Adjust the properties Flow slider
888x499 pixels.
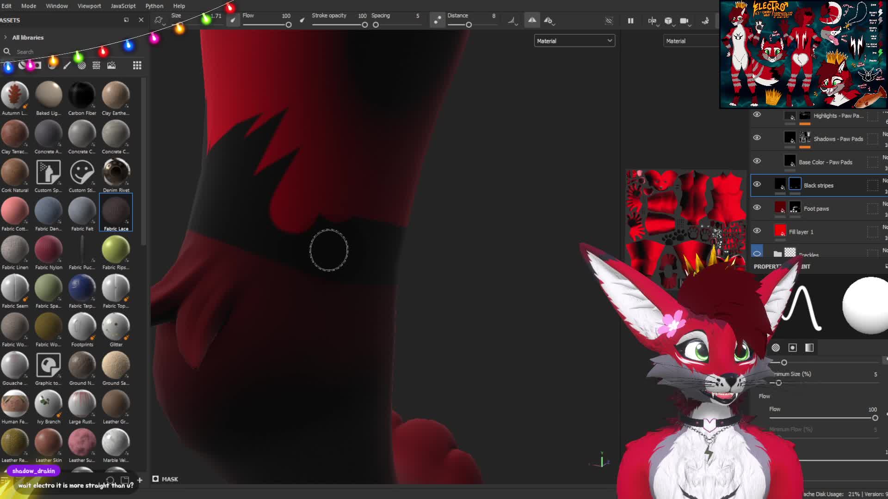pyautogui.click(x=824, y=418)
